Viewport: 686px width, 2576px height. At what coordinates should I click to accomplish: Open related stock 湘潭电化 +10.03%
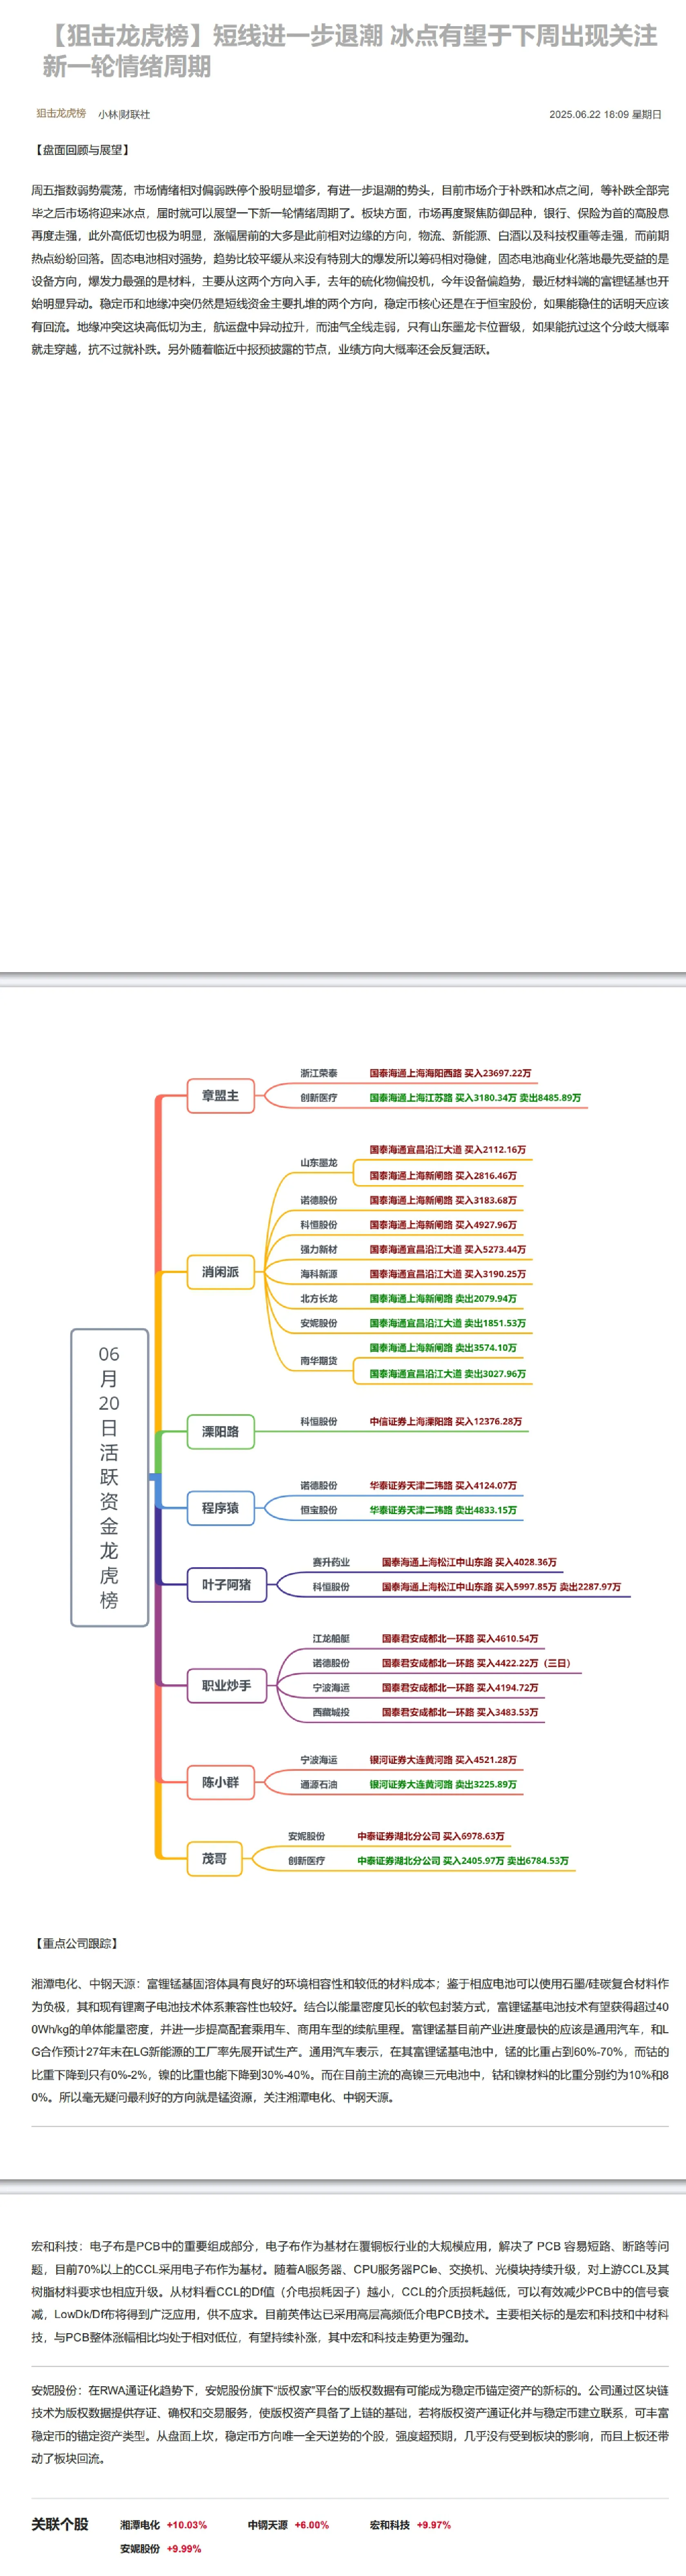tap(163, 2524)
